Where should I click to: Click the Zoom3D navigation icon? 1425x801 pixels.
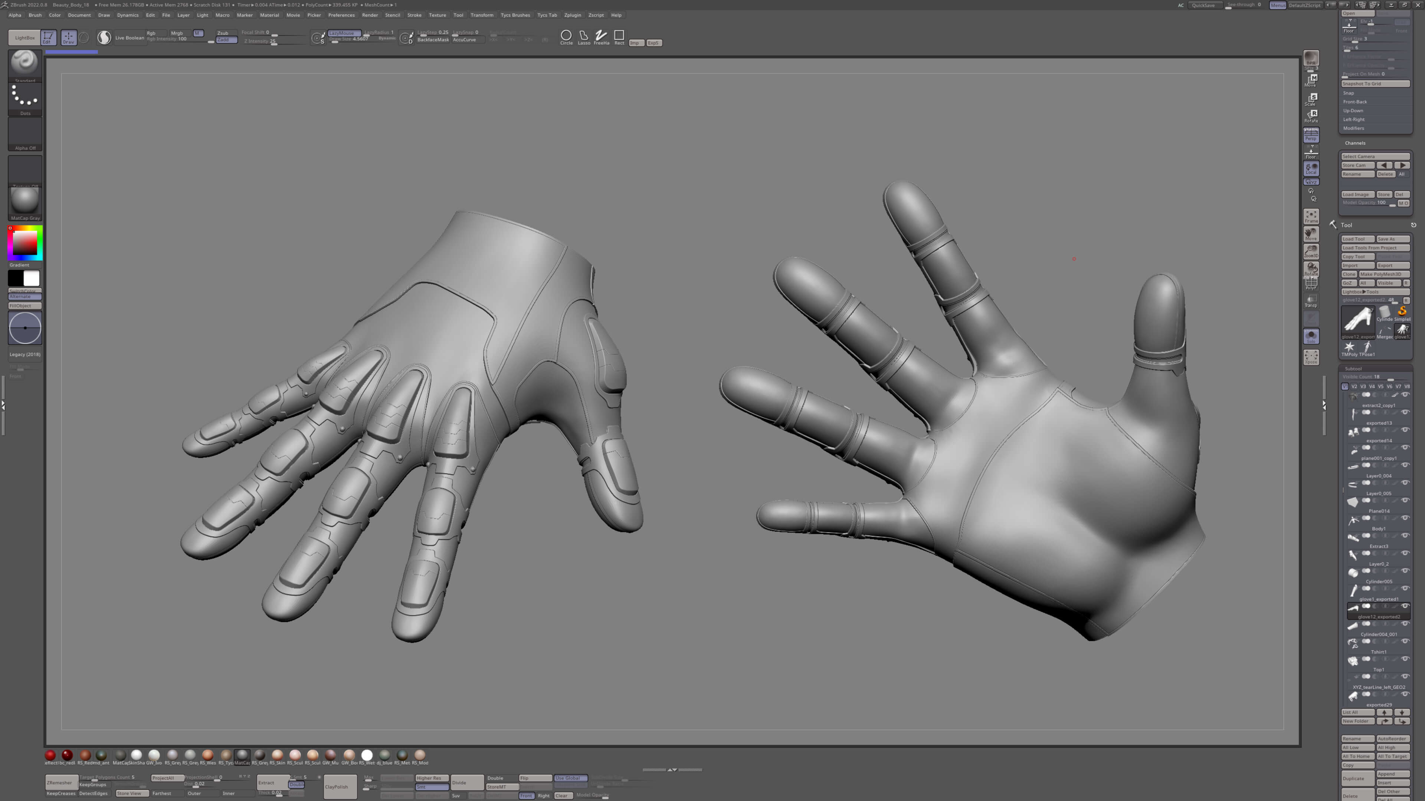point(1310,251)
